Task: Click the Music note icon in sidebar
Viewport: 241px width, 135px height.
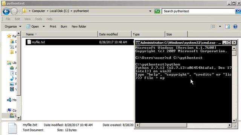Action: tap(12, 78)
